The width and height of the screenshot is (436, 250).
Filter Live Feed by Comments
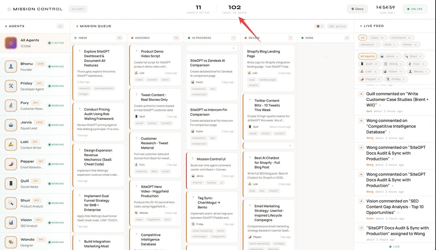coord(401,38)
